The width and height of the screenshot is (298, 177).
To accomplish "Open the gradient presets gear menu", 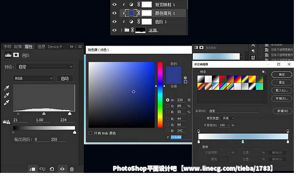I will click(x=264, y=72).
